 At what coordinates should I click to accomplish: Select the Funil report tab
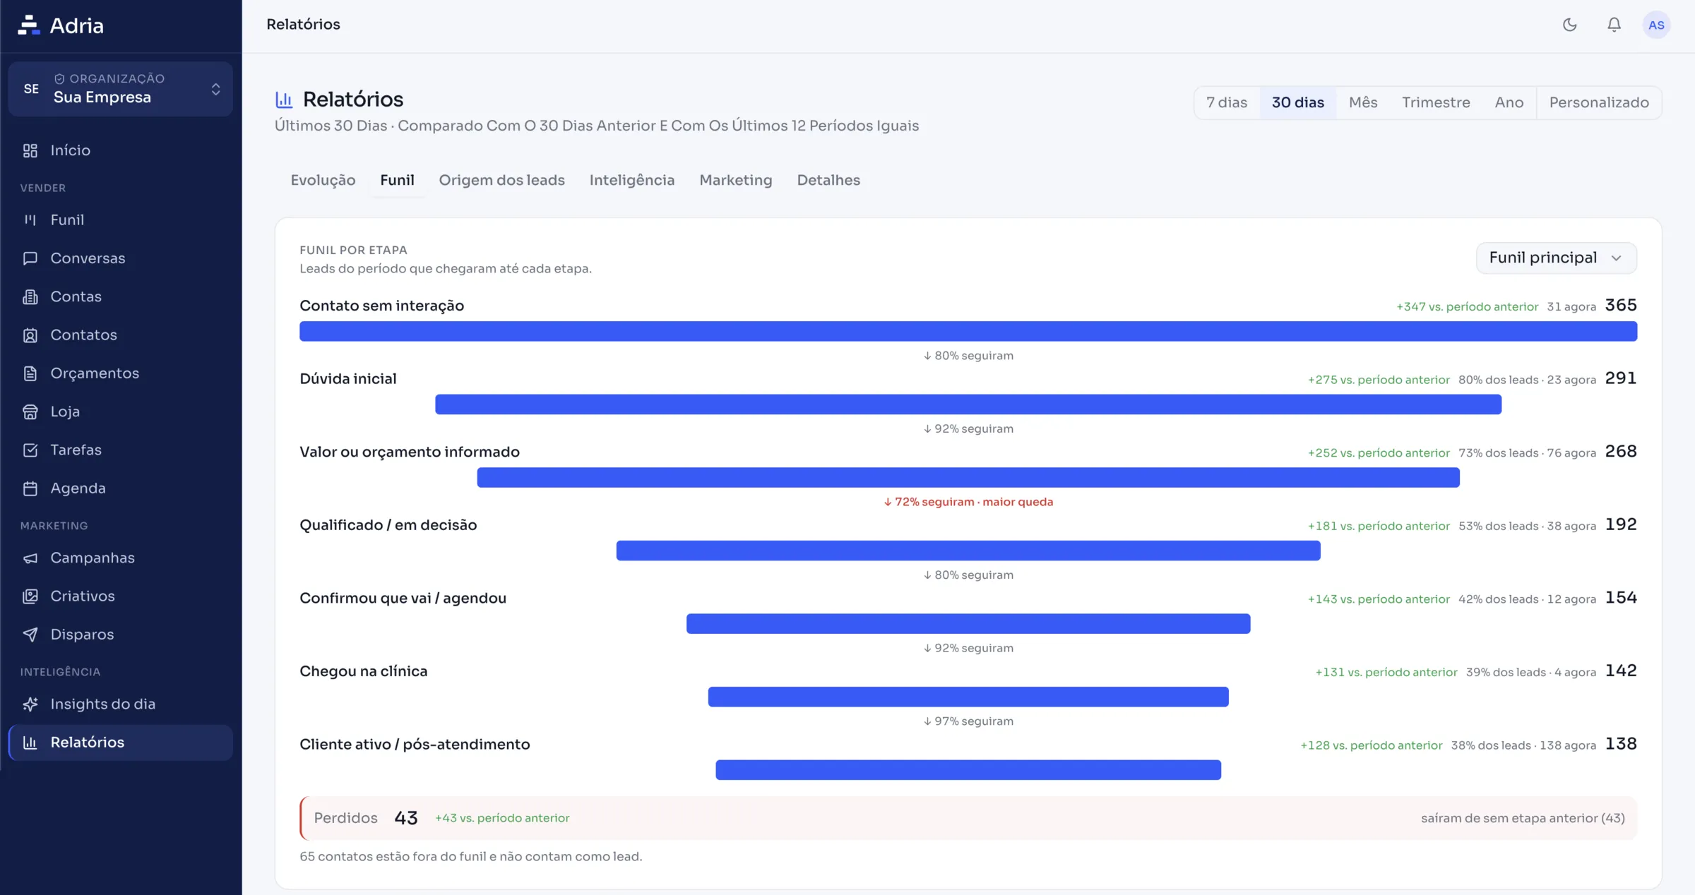397,181
